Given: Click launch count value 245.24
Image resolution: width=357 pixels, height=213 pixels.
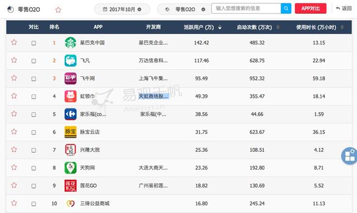Looking at the screenshot, I should [x=257, y=204].
